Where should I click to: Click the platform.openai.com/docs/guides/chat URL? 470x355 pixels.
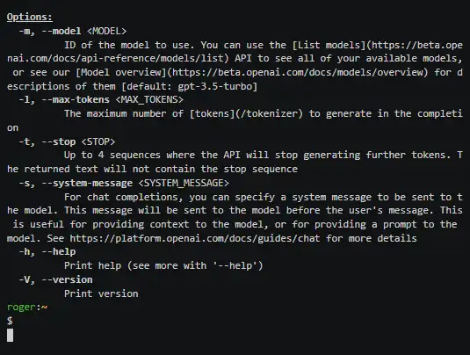(194, 238)
